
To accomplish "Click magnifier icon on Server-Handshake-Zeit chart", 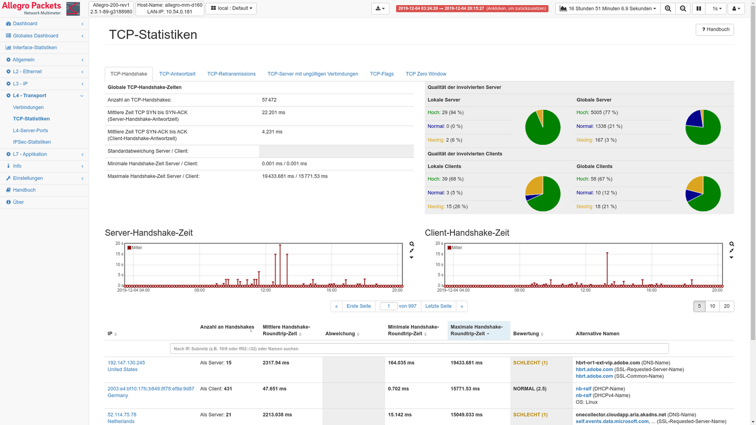I will coord(412,244).
